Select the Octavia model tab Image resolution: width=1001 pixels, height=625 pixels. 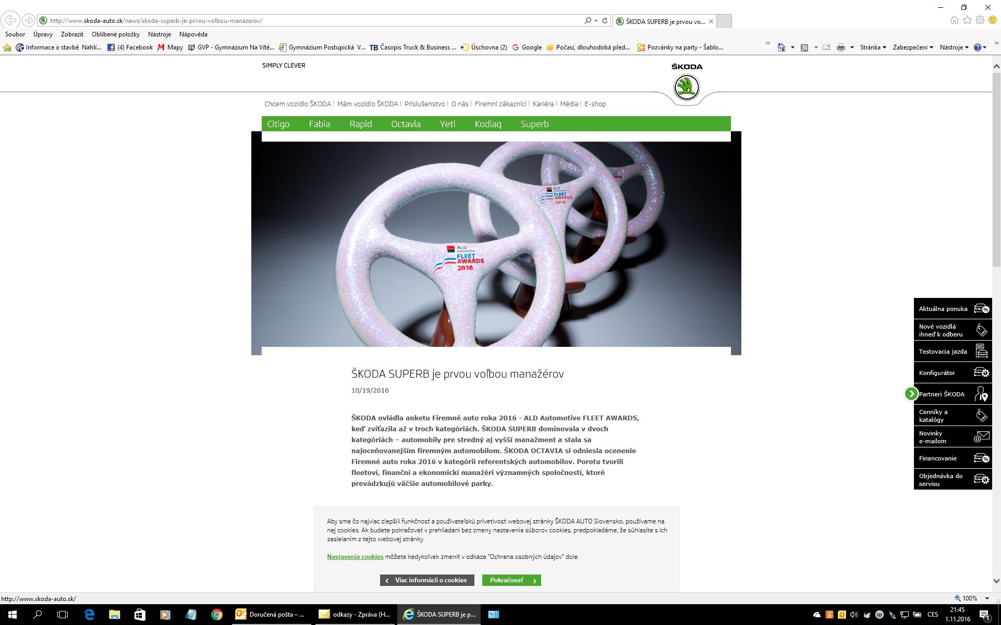click(x=406, y=124)
